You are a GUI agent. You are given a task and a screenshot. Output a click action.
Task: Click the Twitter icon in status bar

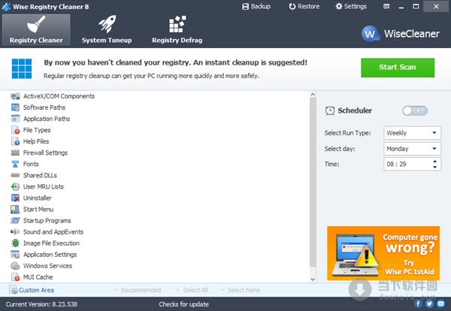tap(429, 303)
